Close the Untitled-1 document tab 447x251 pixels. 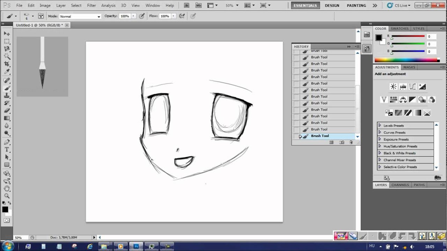point(67,25)
